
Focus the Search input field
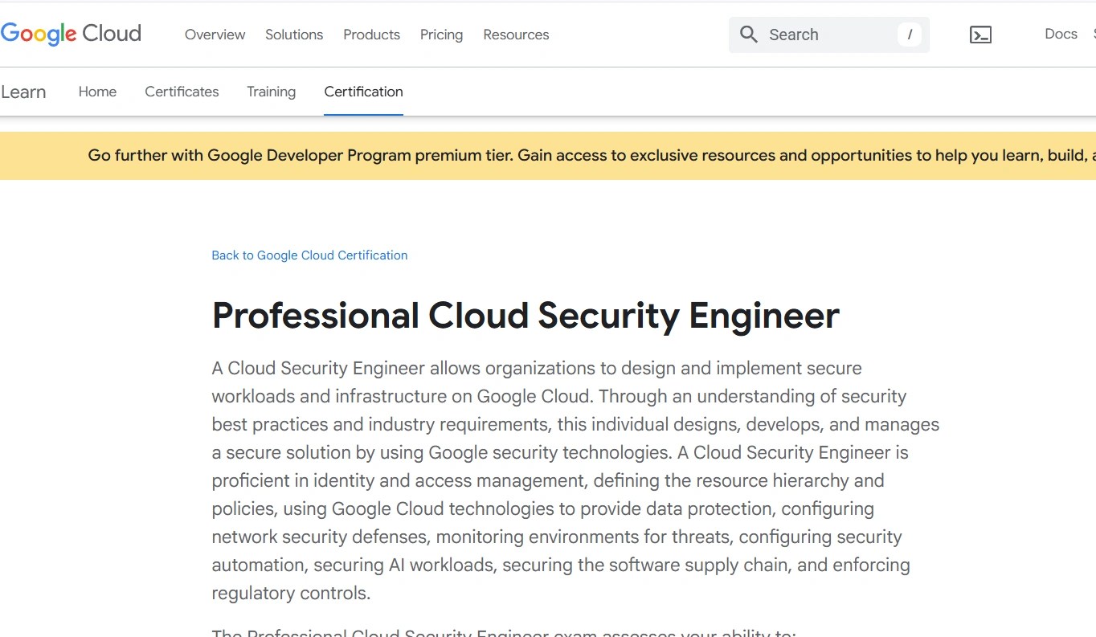(829, 35)
